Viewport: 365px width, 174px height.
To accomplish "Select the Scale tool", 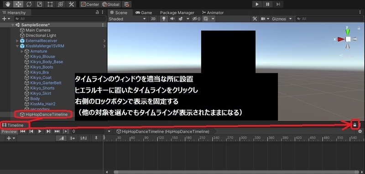I will (40, 4).
